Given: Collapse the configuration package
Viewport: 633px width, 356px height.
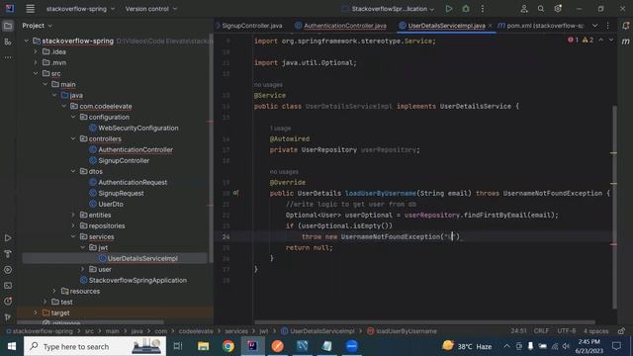Looking at the screenshot, I should tap(73, 117).
